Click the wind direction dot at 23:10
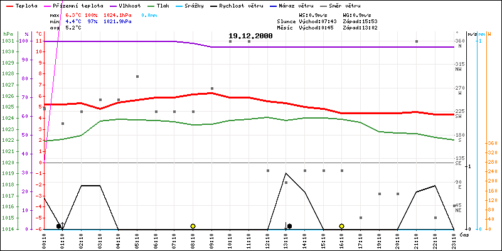The height and width of the screenshot is (251, 502). 454,206
